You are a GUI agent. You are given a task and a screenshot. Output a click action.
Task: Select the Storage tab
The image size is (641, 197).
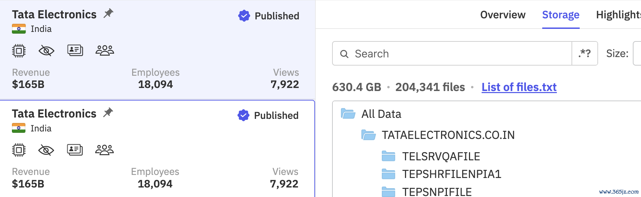point(561,15)
